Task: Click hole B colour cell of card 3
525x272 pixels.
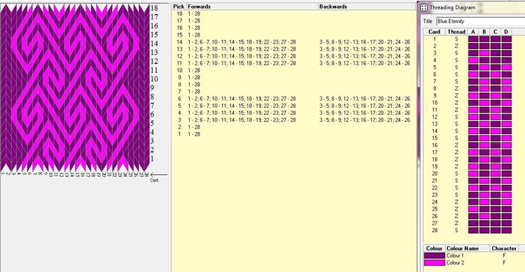Action: [x=484, y=53]
